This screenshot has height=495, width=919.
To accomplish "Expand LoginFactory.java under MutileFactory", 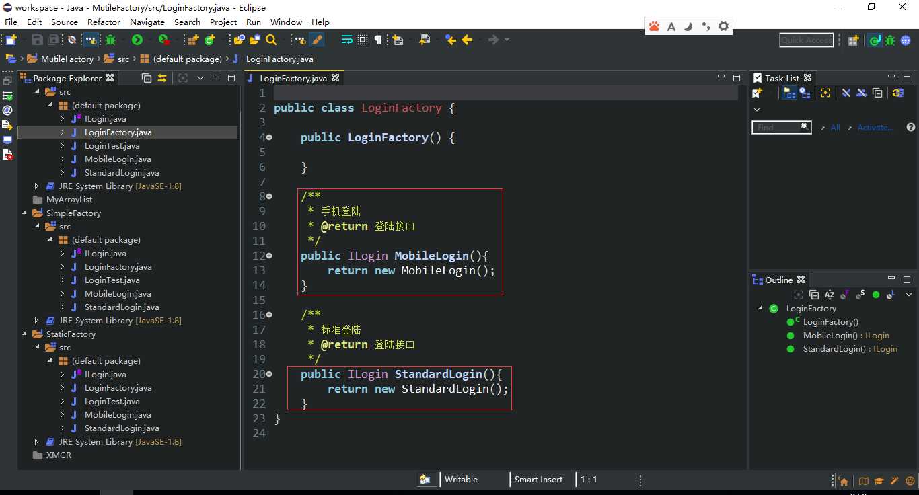I will click(x=63, y=132).
